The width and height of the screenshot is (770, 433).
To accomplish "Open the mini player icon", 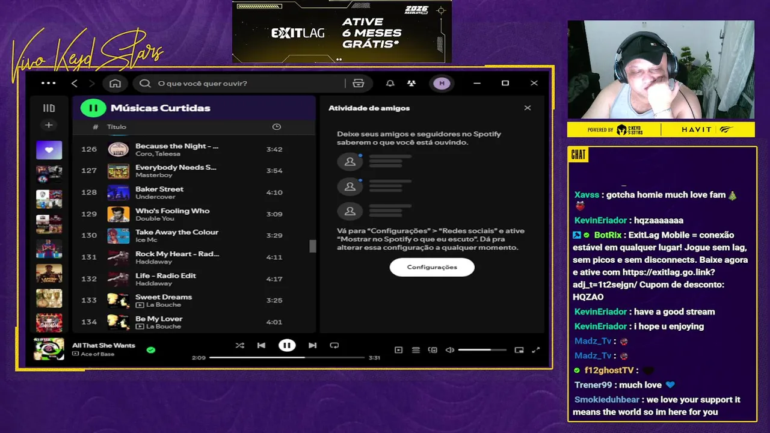I will 519,350.
